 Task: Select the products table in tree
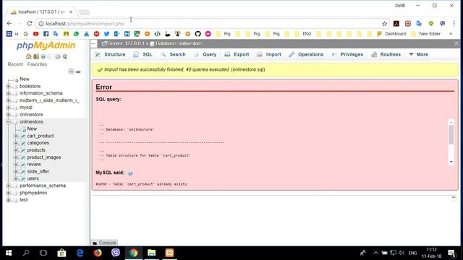(36, 150)
